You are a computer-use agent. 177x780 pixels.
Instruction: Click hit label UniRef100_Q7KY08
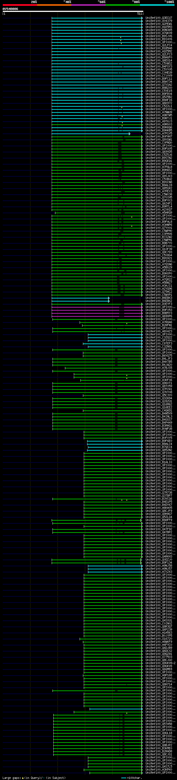(158, 392)
